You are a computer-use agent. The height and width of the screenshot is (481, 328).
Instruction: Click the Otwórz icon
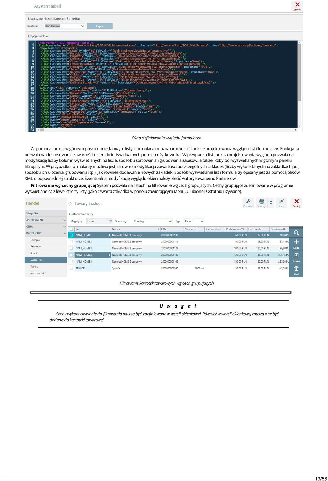click(x=296, y=257)
